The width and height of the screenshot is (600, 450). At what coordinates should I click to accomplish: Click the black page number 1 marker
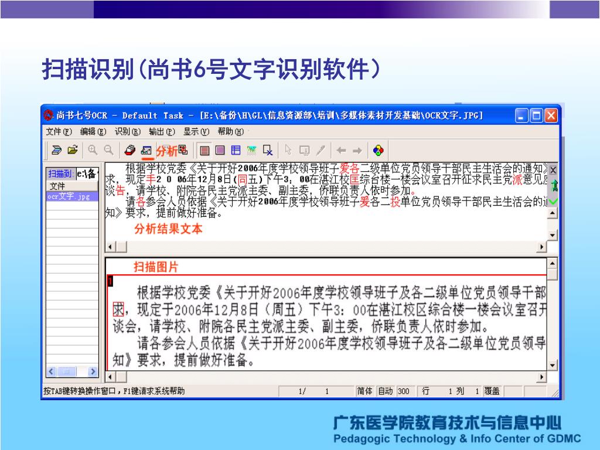[110, 281]
